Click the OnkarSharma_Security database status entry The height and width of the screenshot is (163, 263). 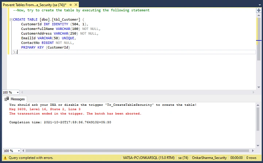click(x=209, y=158)
